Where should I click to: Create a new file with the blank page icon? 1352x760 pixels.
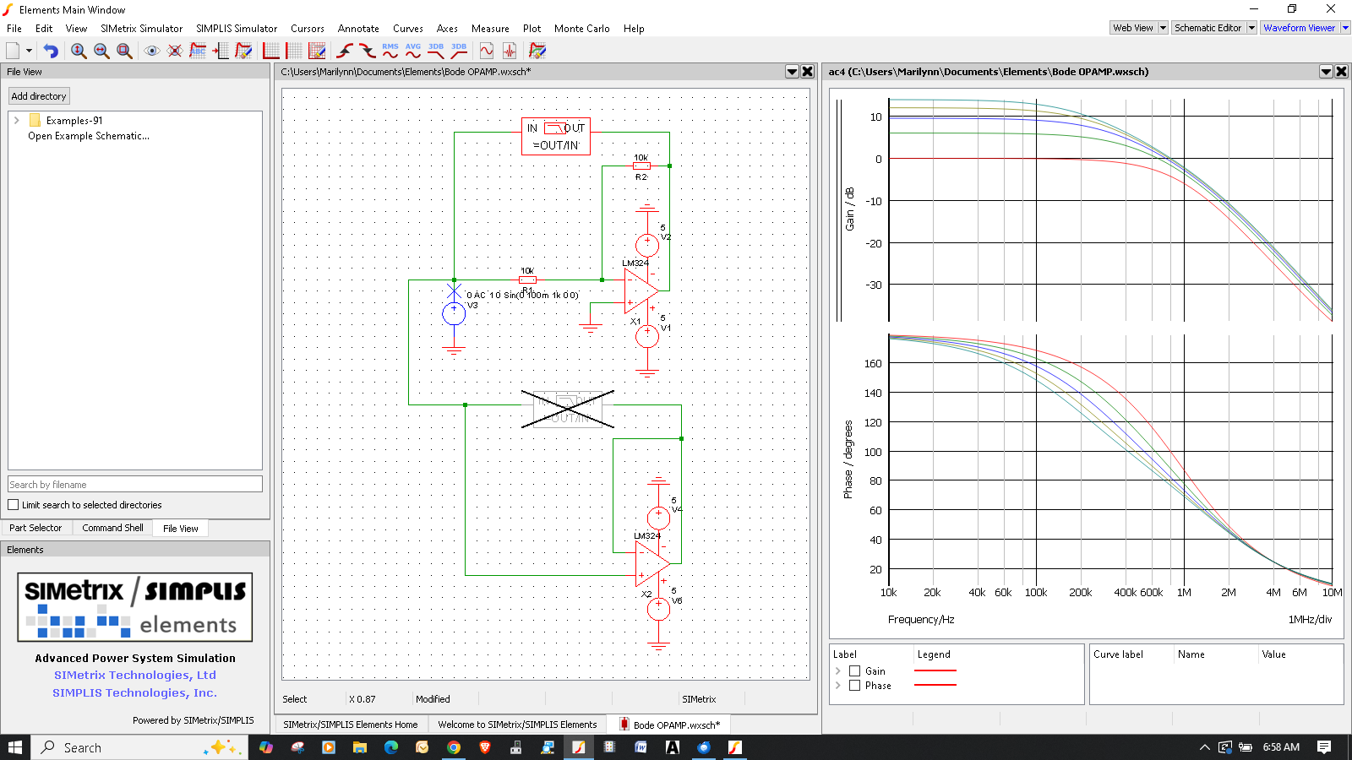click(x=13, y=51)
